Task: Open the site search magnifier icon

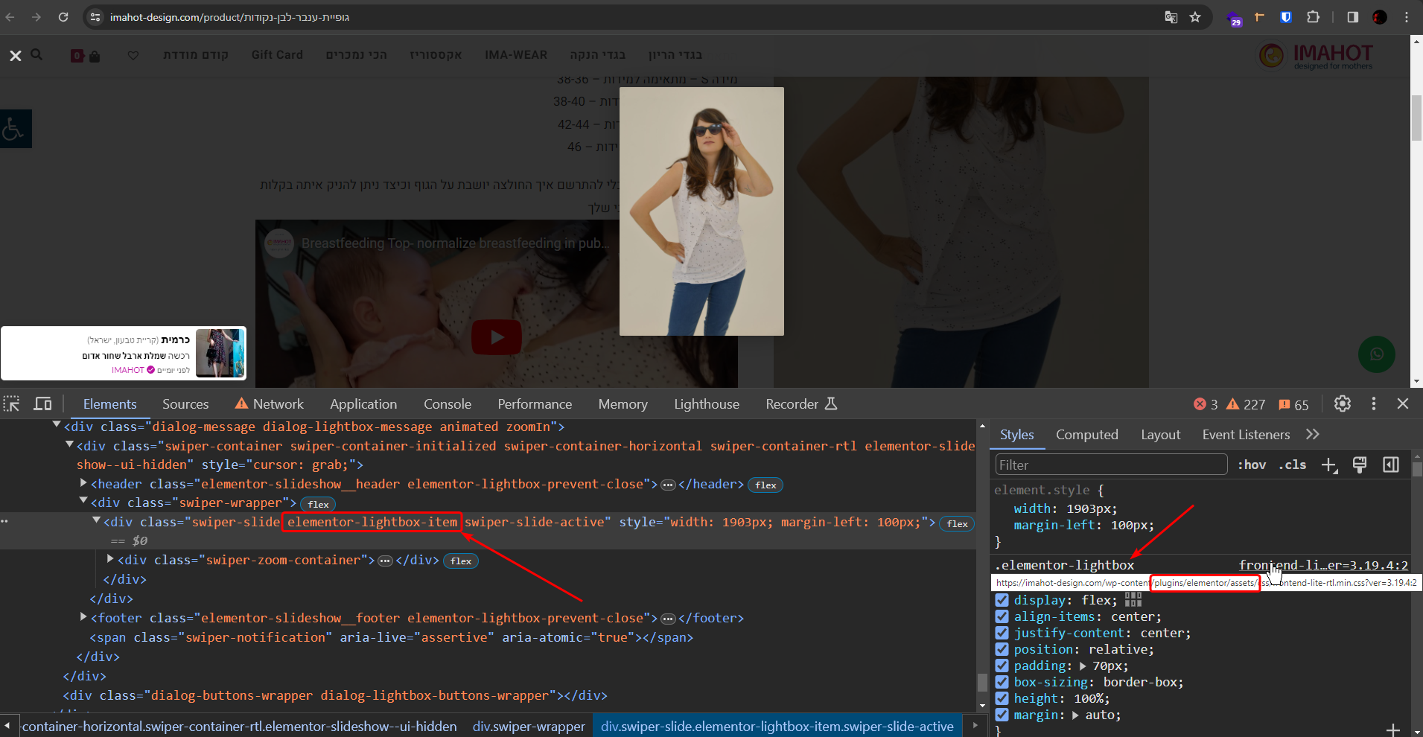Action: point(36,54)
